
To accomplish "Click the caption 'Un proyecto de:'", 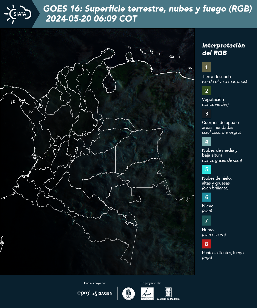I will pyautogui.click(x=151, y=283).
